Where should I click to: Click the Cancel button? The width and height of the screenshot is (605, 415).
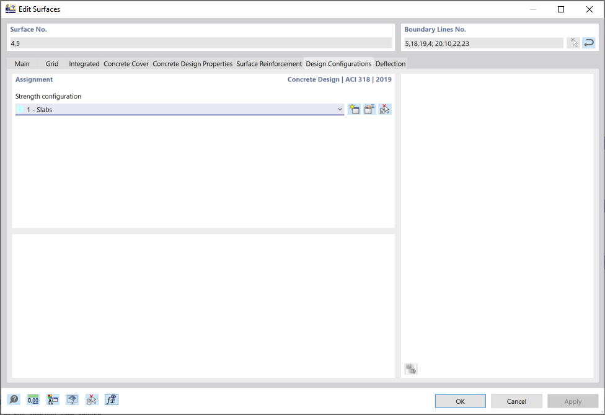[x=516, y=401]
